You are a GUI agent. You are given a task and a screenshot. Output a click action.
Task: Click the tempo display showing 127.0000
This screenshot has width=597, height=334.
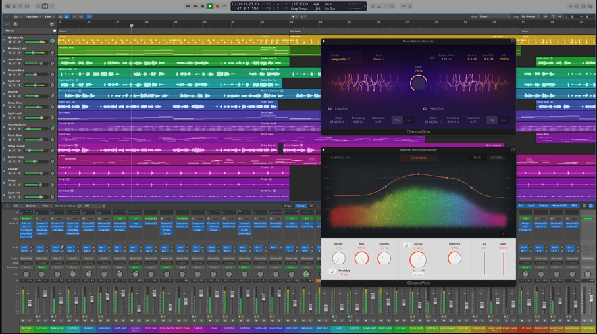click(299, 4)
